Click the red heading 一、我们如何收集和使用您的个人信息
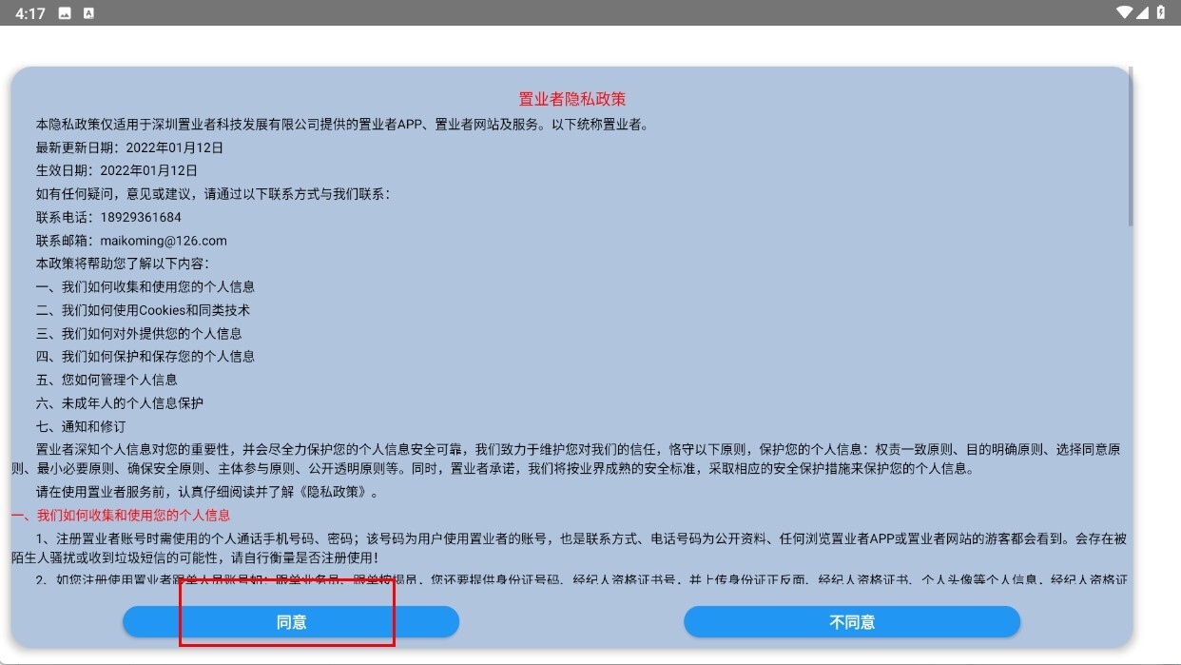The height and width of the screenshot is (665, 1181). pos(121,516)
